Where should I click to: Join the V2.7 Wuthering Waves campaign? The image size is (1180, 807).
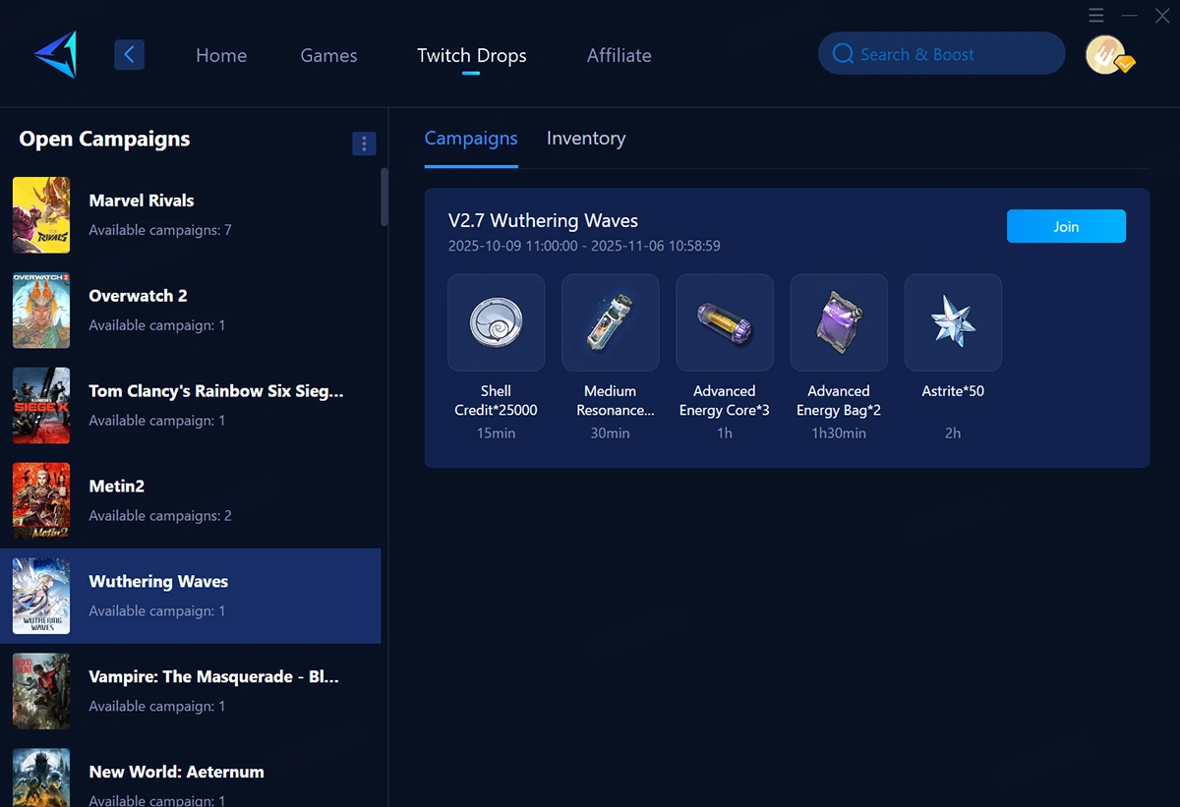[1066, 226]
